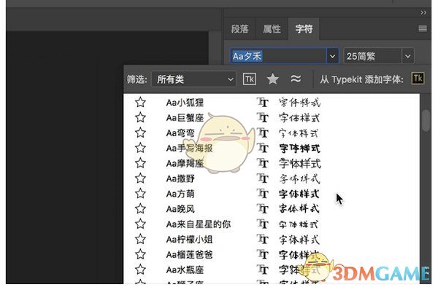Select the Aa晚风 font name
The image size is (438, 287).
pyautogui.click(x=180, y=209)
